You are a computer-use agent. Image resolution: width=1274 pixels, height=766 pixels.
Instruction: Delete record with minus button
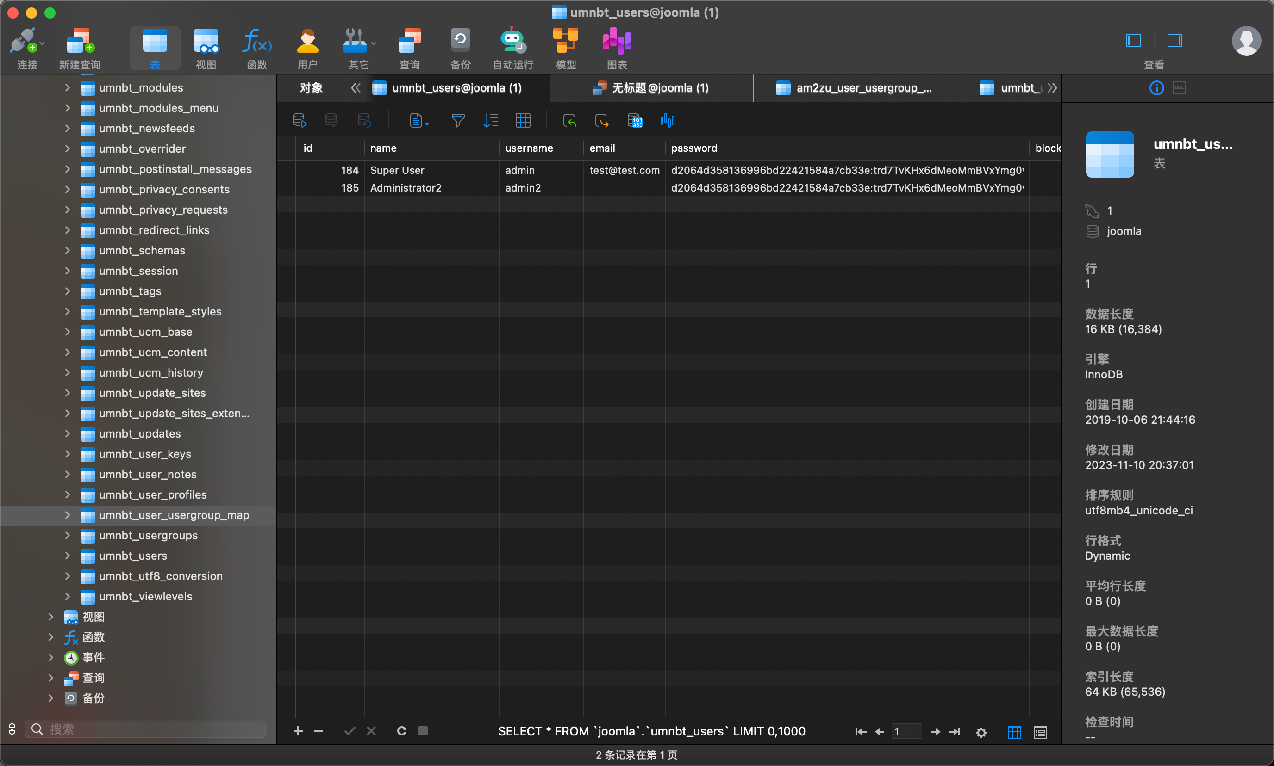click(x=318, y=731)
